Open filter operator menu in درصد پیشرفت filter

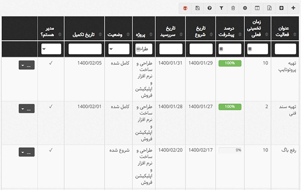221,49
